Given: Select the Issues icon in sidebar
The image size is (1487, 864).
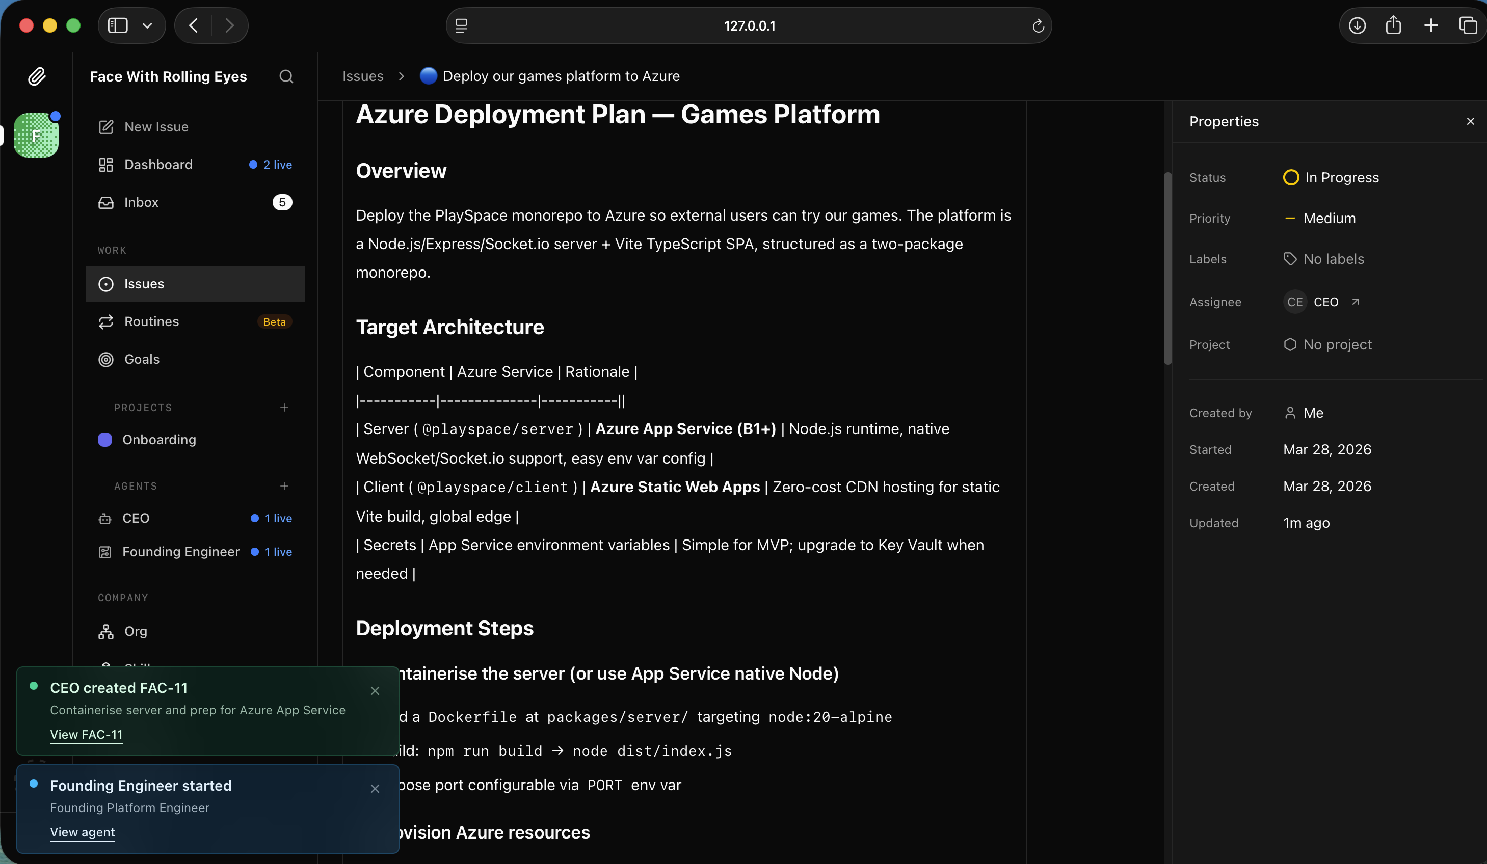Looking at the screenshot, I should (105, 284).
